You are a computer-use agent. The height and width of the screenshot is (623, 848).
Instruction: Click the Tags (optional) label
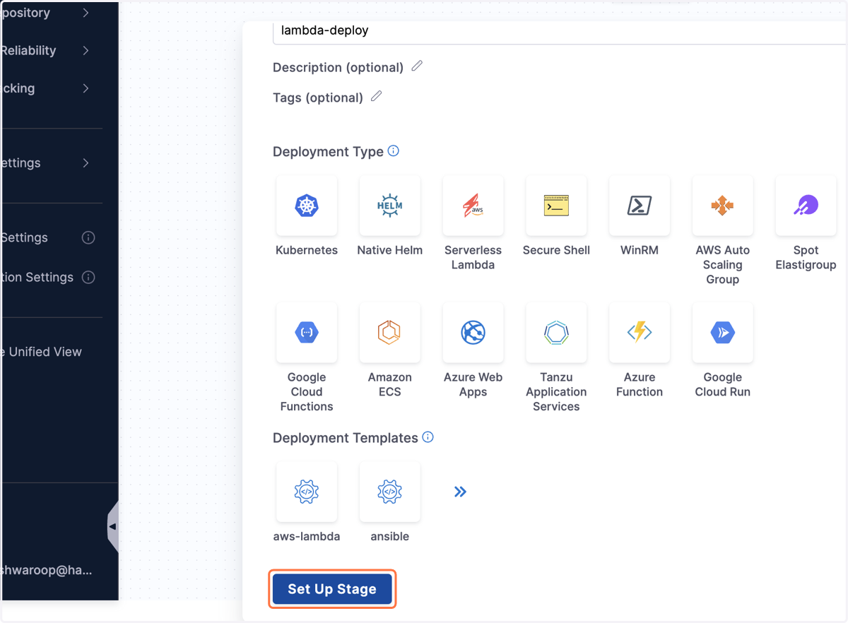(x=318, y=97)
